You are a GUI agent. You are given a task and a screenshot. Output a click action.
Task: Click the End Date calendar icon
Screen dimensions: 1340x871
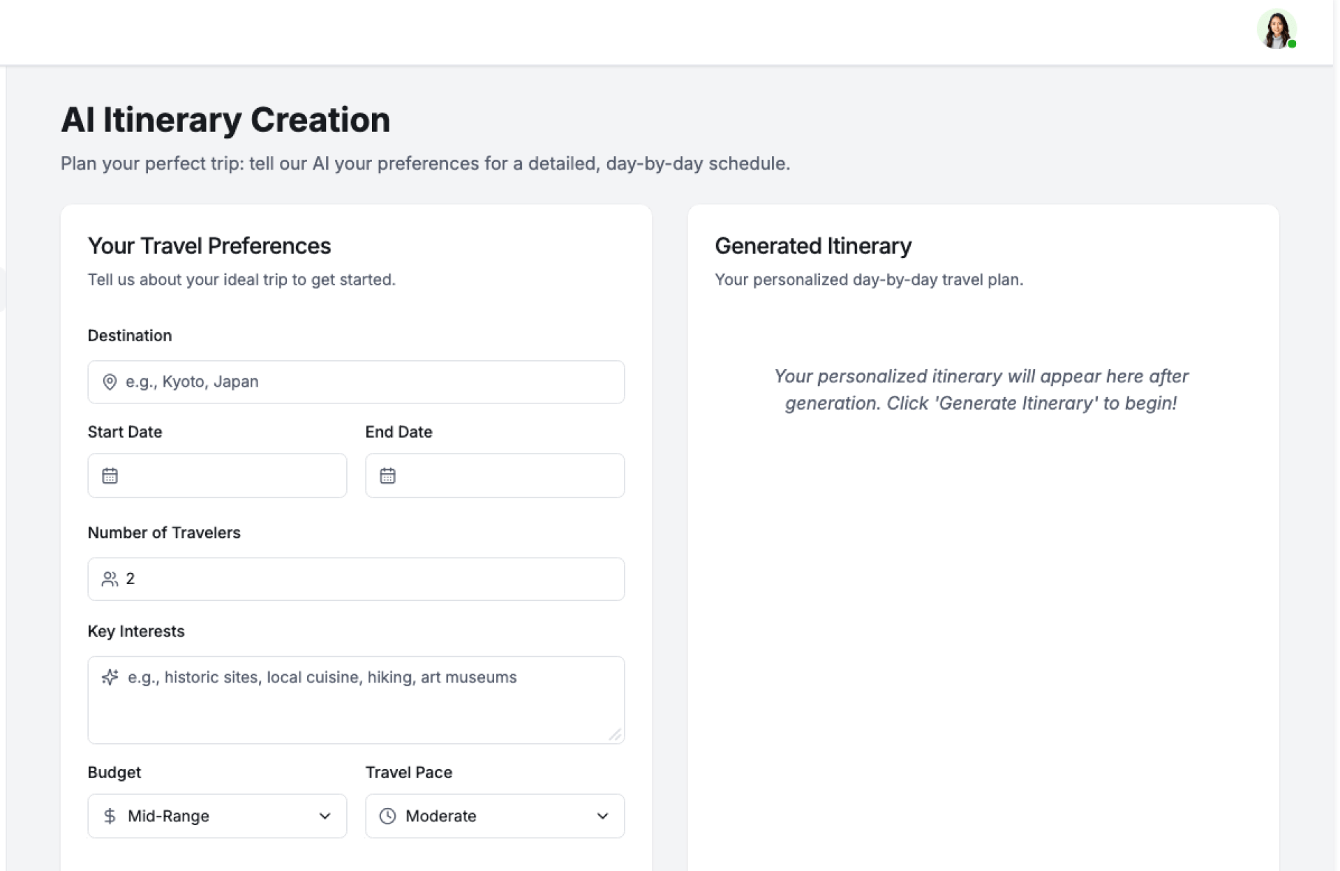[387, 476]
